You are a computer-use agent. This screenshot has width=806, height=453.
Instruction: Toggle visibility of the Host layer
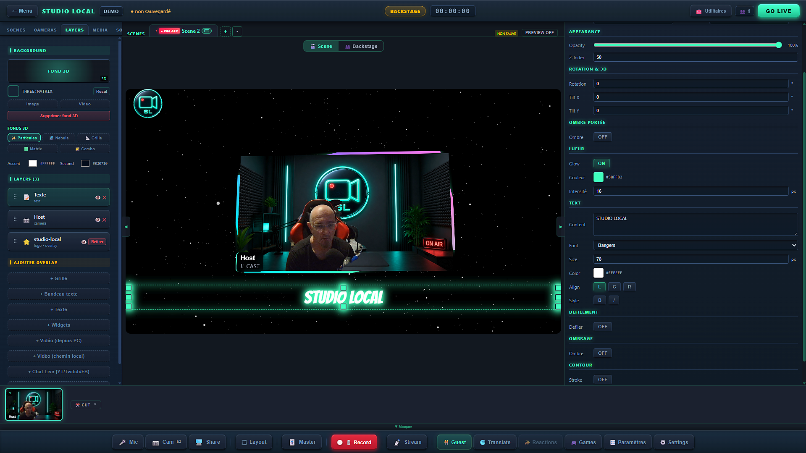(97, 220)
